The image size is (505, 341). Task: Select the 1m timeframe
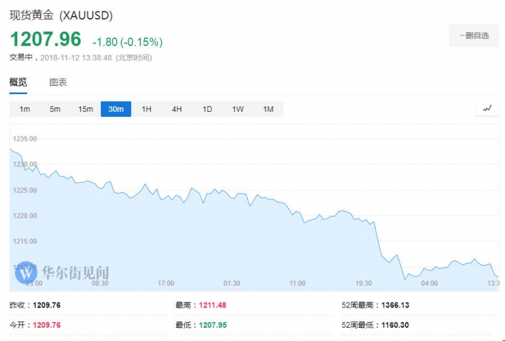[25, 109]
